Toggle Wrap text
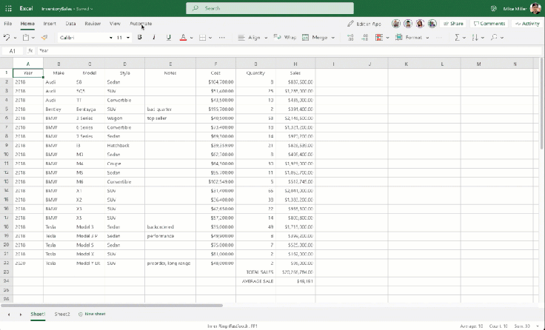Image resolution: width=545 pixels, height=330 pixels. click(x=284, y=37)
